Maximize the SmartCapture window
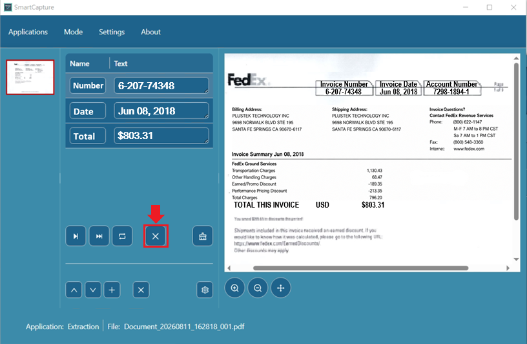This screenshot has width=527, height=344. [490, 7]
